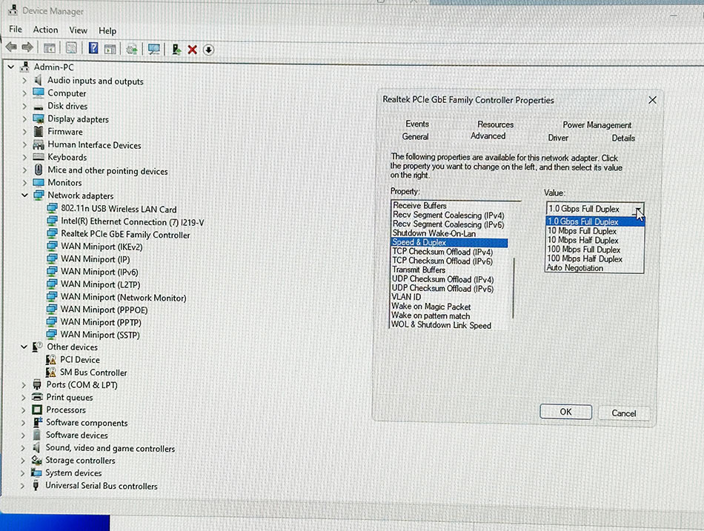Click OK in the Realtek properties dialog
The height and width of the screenshot is (531, 704).
tap(565, 412)
